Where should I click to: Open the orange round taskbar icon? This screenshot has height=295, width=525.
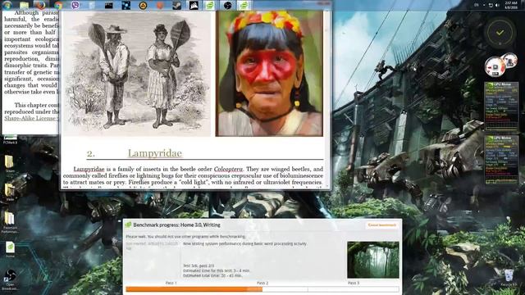[x=160, y=6]
